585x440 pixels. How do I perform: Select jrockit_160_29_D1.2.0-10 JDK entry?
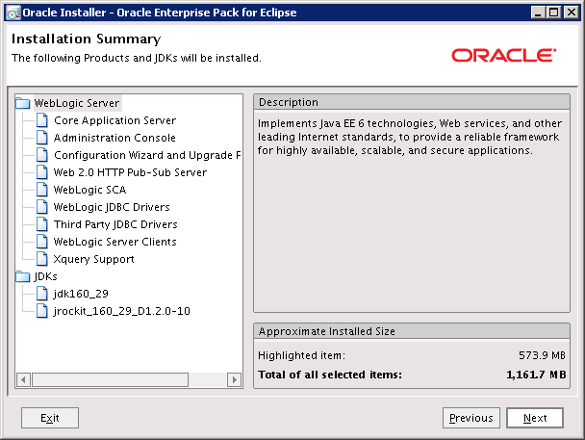[x=121, y=311]
